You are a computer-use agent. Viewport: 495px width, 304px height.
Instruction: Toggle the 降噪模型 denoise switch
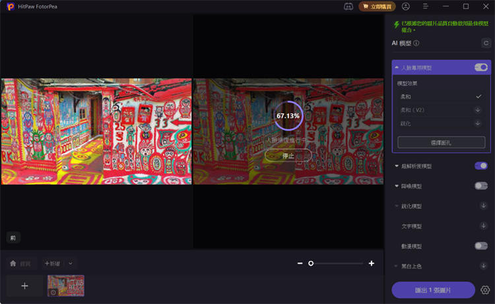[480, 186]
